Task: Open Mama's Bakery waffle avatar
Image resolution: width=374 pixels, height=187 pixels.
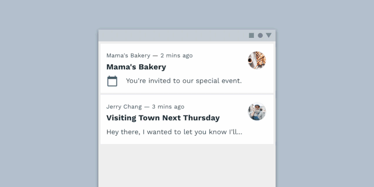Action: click(x=257, y=60)
